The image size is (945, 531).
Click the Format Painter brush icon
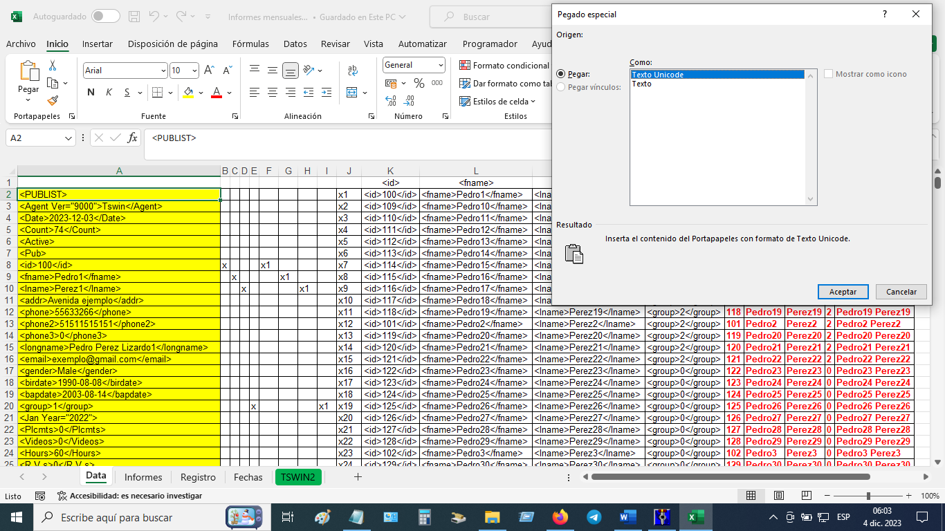click(53, 101)
